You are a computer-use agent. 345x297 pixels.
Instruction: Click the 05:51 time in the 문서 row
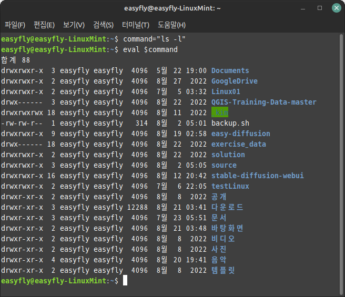click(196, 218)
